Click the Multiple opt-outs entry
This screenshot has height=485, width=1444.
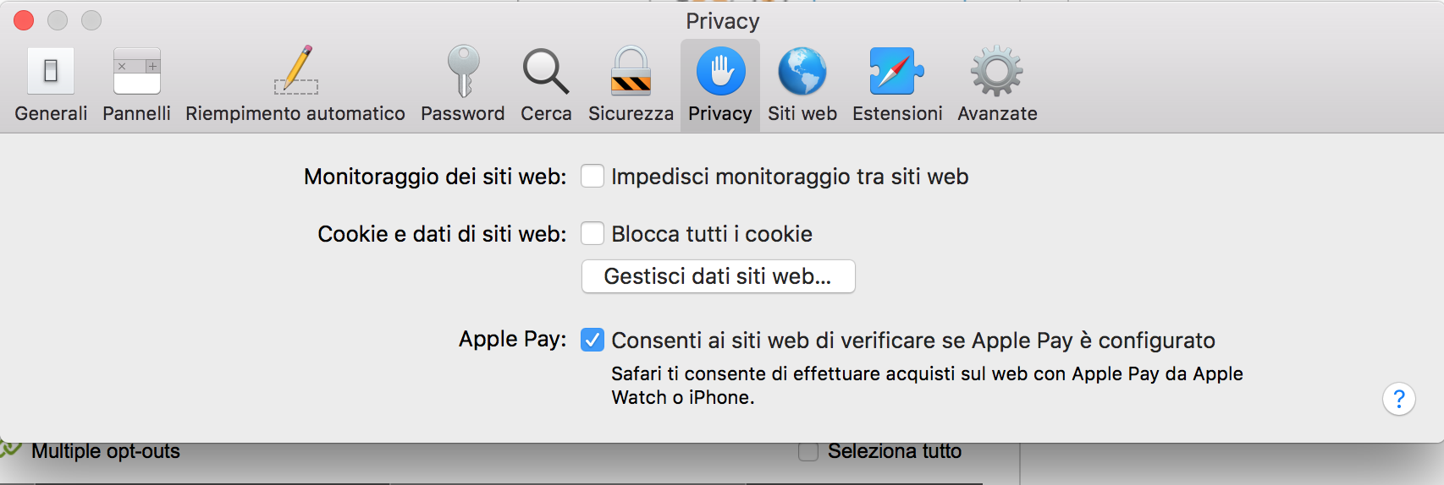tap(106, 451)
